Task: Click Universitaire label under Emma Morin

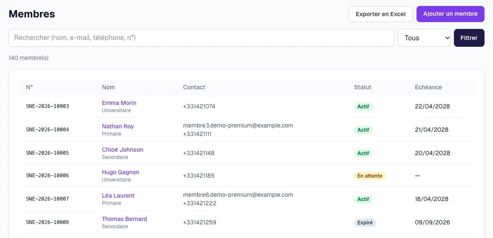Action: pos(116,110)
